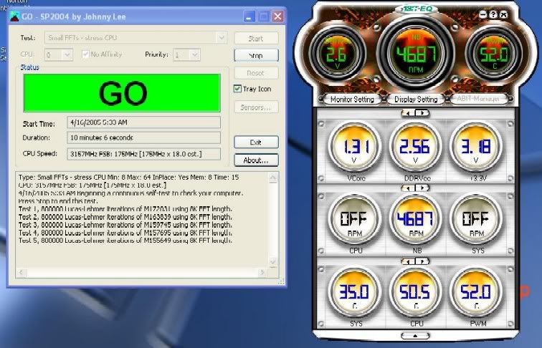Maximize the SP2004 window
The image size is (542, 348).
coord(263,16)
